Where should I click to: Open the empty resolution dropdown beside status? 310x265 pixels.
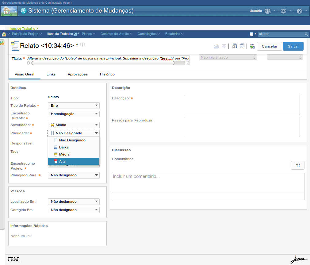(285, 57)
